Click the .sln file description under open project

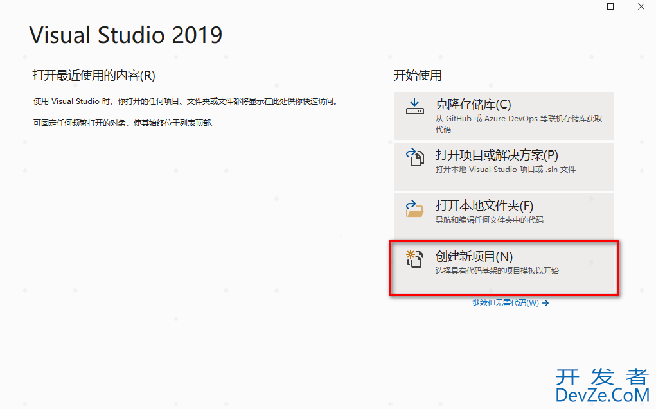point(505,170)
